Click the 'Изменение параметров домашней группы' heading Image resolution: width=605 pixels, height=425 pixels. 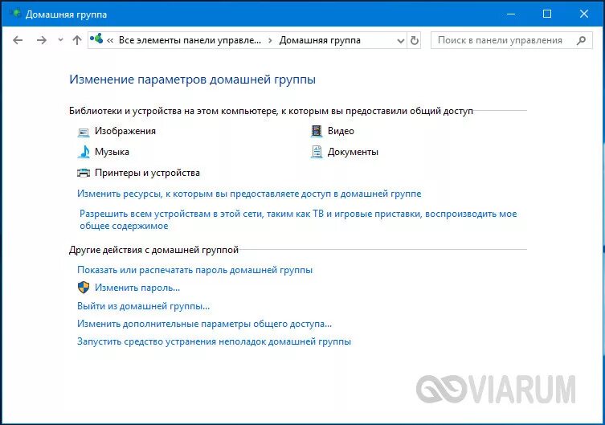tap(193, 80)
